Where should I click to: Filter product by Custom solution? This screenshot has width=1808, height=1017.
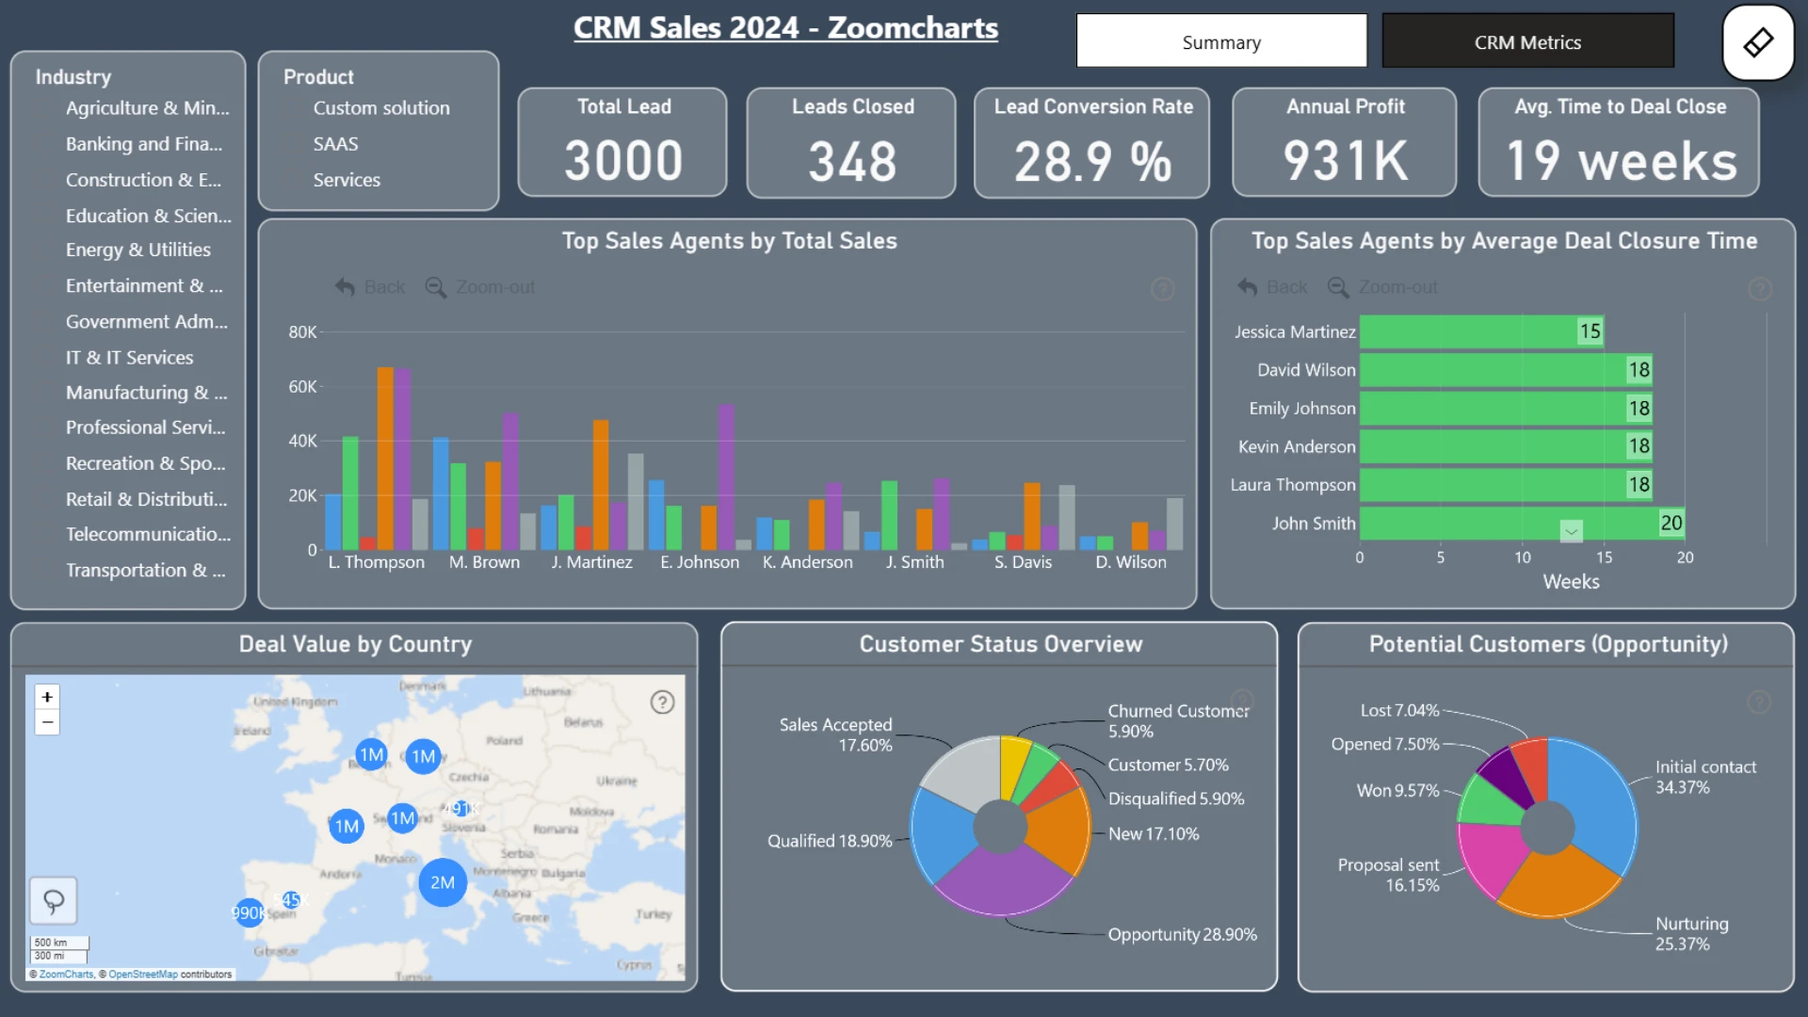381,108
